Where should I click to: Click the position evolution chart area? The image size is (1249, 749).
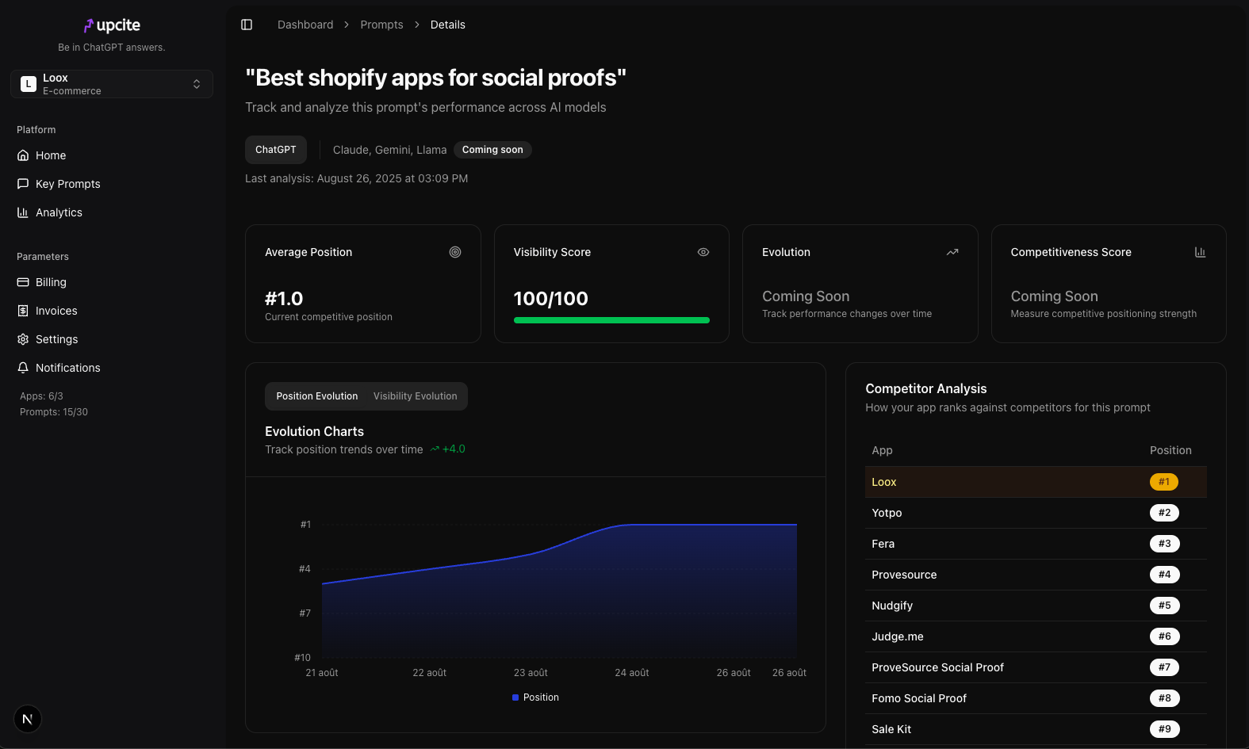559,590
